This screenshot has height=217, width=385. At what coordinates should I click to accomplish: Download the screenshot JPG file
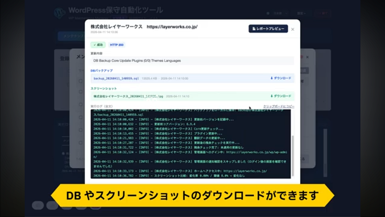click(281, 96)
